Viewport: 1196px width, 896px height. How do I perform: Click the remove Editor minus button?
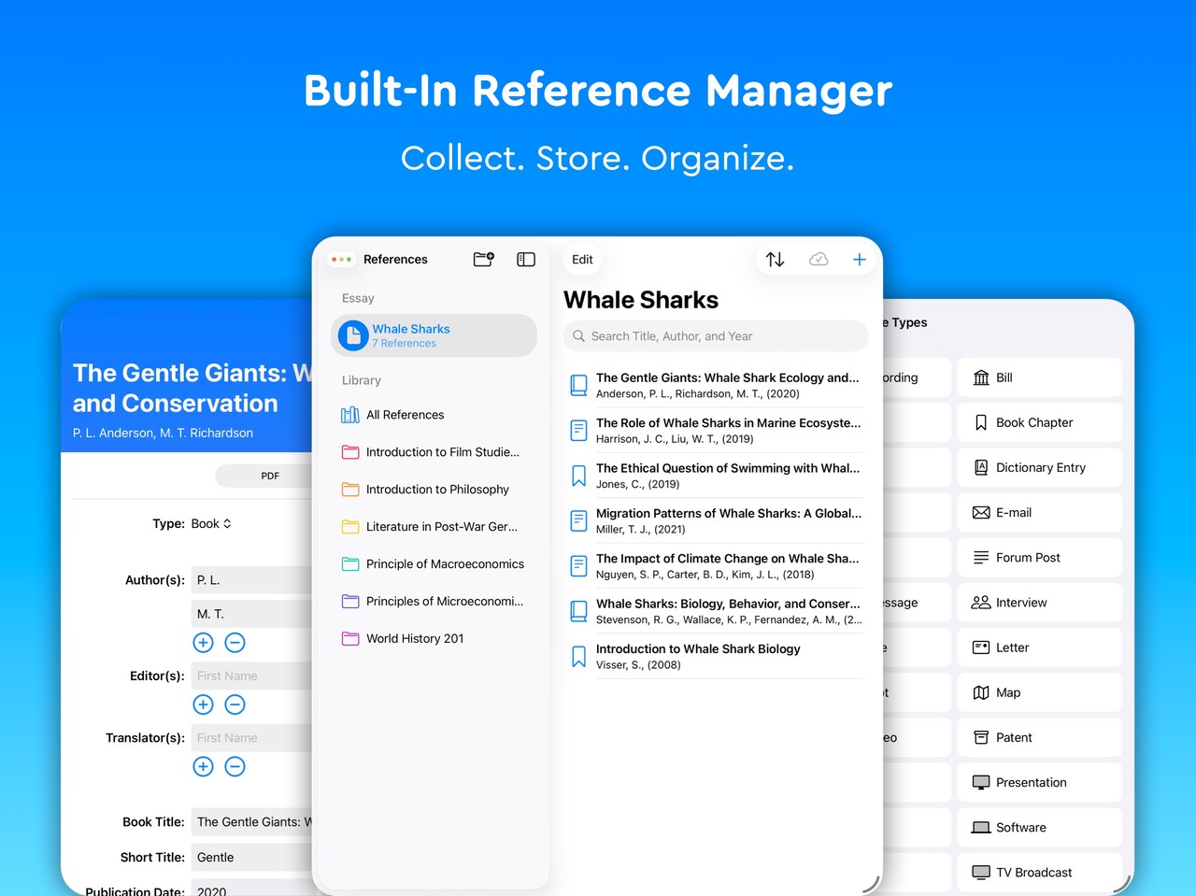(235, 704)
